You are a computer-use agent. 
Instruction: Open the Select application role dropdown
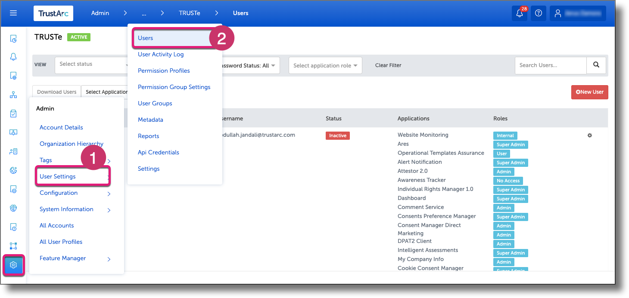tap(325, 65)
